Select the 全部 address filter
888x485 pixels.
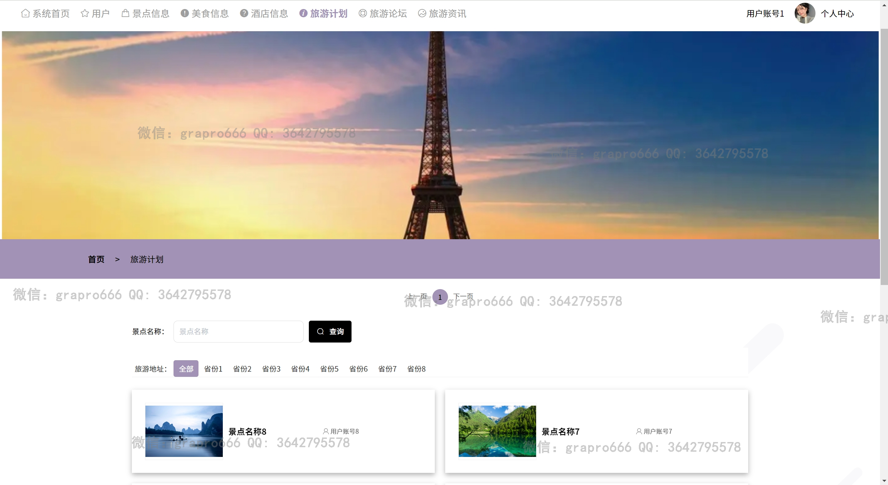[x=186, y=369]
